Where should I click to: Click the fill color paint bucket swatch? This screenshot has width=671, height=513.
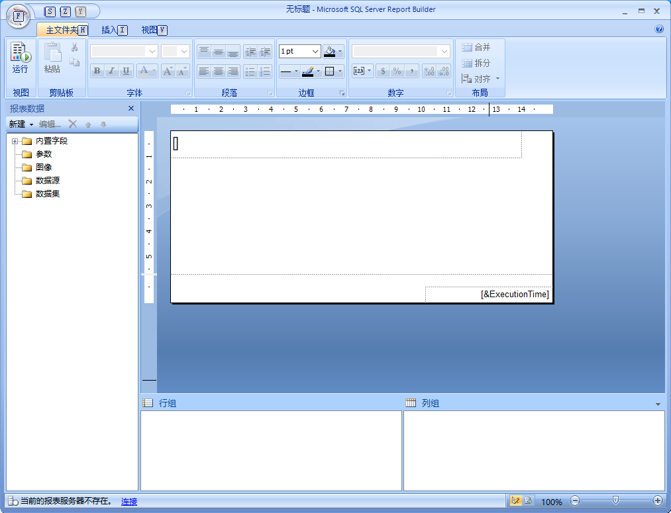(x=329, y=52)
